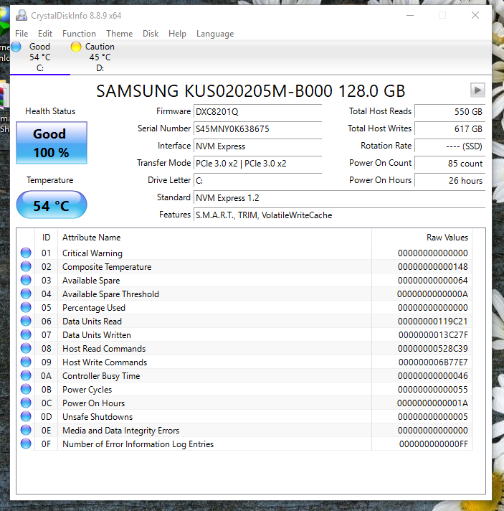This screenshot has height=511, width=504.
Task: Click Total Host Writes value 617 GB
Action: click(x=450, y=128)
